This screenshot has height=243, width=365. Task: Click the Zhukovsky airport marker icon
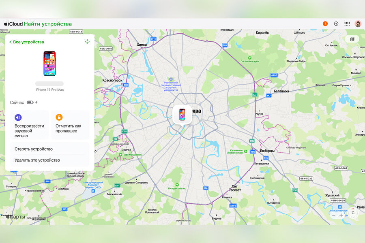point(339,207)
